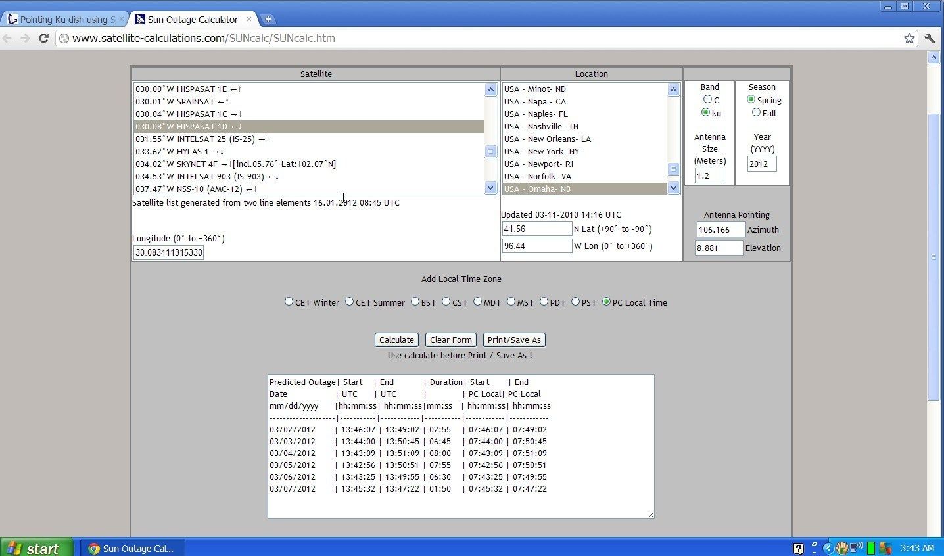
Task: Click the page scrollbar up arrow
Action: click(934, 58)
